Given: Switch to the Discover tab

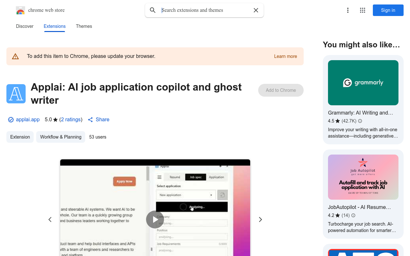Looking at the screenshot, I should pos(25,26).
